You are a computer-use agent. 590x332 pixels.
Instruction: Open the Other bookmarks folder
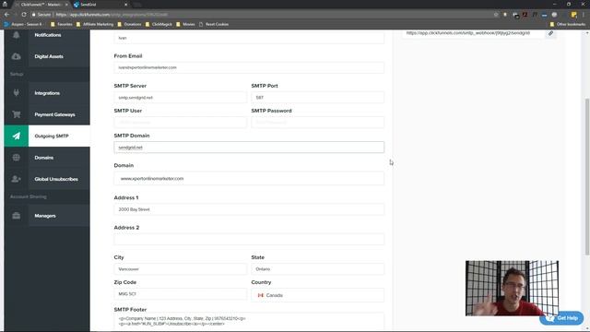[568, 24]
